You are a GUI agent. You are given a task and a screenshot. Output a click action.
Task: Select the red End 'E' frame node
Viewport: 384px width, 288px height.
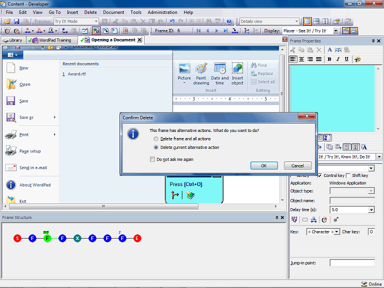[137, 238]
